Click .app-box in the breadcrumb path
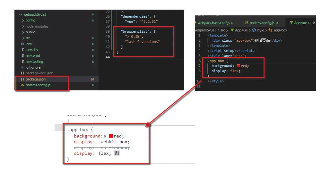 [280, 30]
